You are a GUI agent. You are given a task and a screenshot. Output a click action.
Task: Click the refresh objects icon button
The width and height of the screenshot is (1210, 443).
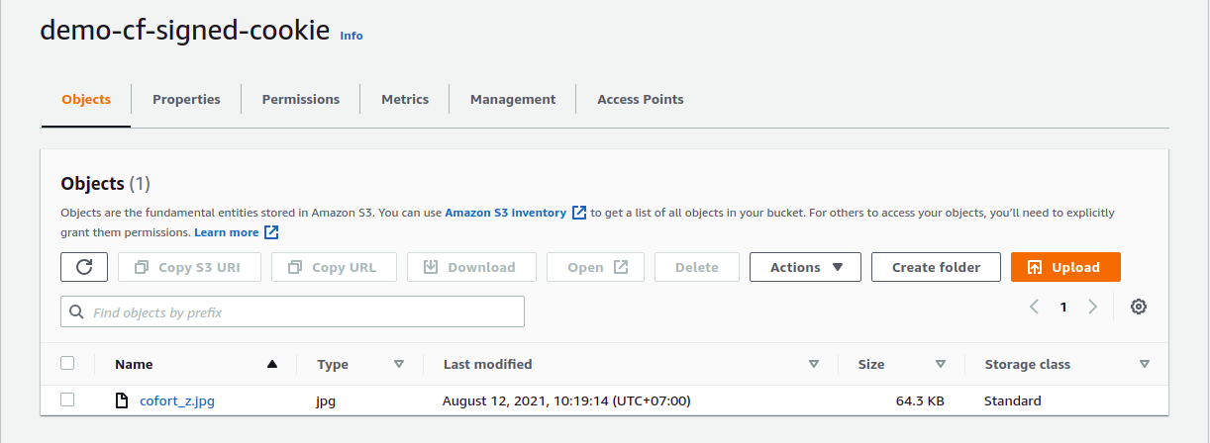pyautogui.click(x=84, y=267)
